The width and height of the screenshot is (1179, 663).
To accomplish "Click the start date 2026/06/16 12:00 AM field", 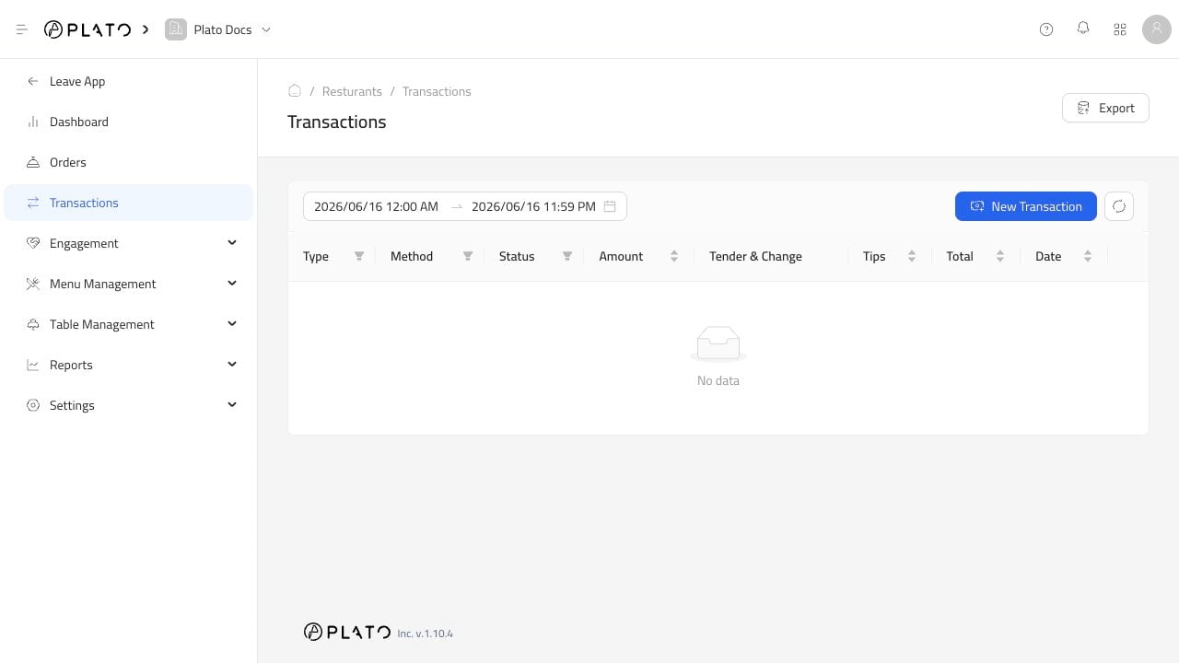I will click(x=376, y=206).
